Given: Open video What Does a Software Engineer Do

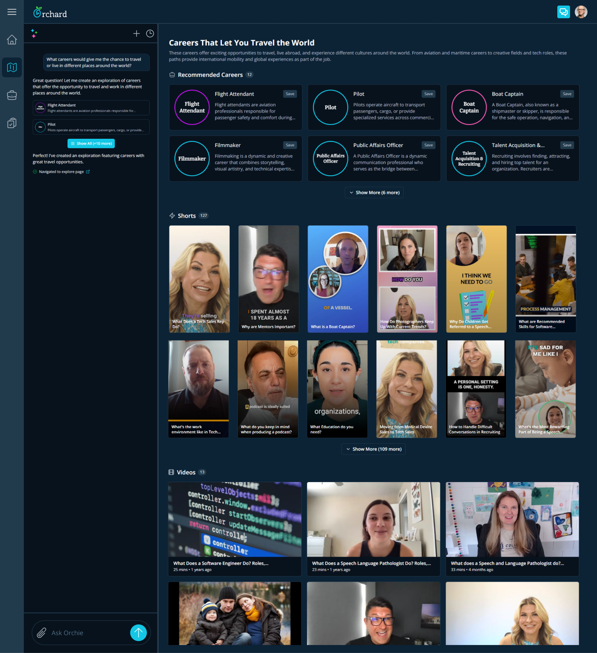Looking at the screenshot, I should click(x=235, y=529).
